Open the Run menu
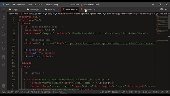 [x=40, y=5]
